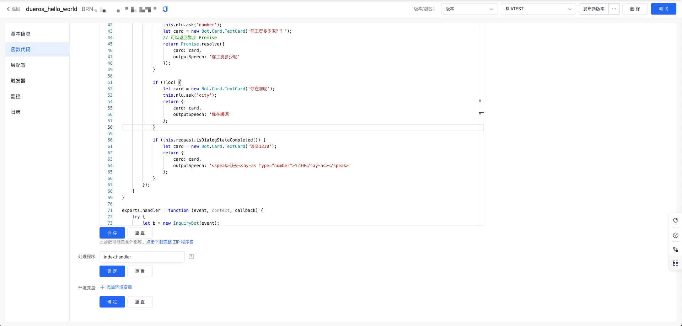Image resolution: width=682 pixels, height=326 pixels.
Task: Open the grid apps icon on right sidebar
Action: tap(675, 263)
